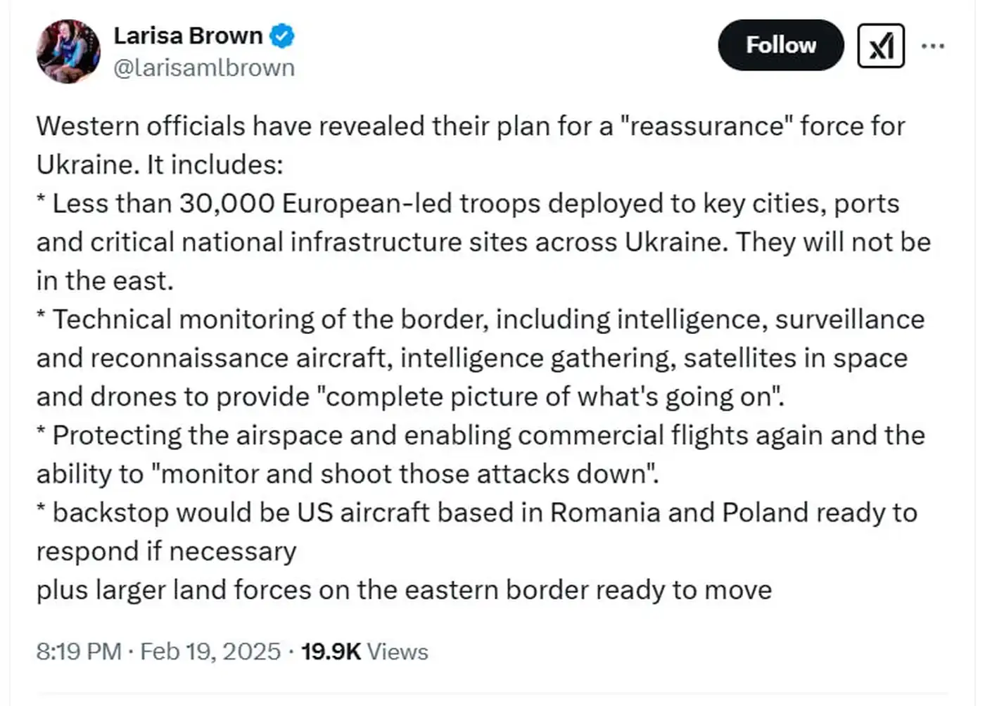Select the xAI logo button beside Follow
Image resolution: width=985 pixels, height=706 pixels.
(880, 44)
